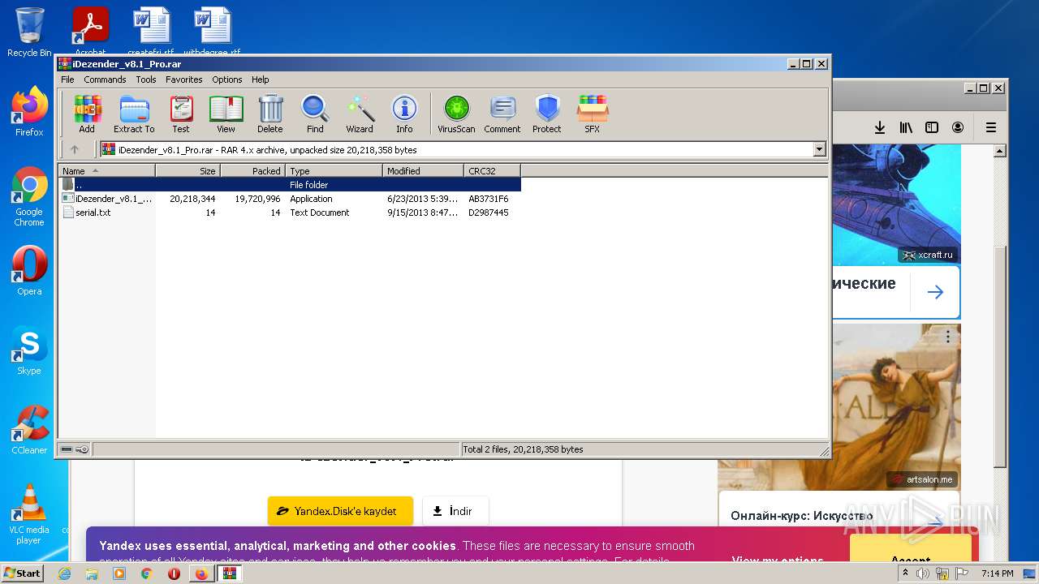The image size is (1039, 584).
Task: Select the iDezender_v8.1_... application file
Action: (290, 199)
